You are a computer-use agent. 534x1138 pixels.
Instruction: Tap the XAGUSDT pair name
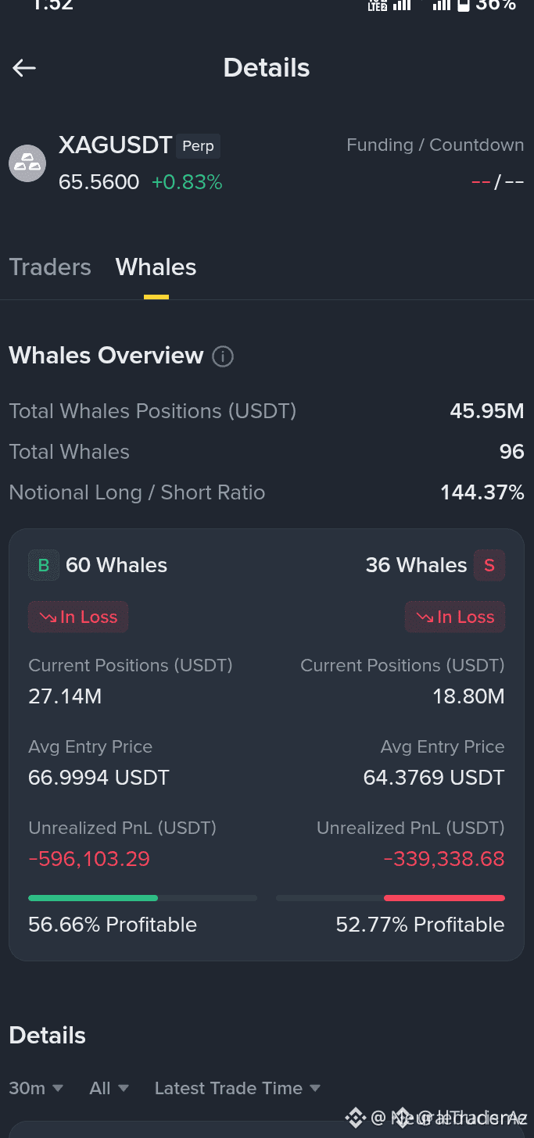click(115, 145)
